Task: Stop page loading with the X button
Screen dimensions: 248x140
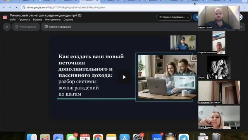Action: click(x=16, y=7)
